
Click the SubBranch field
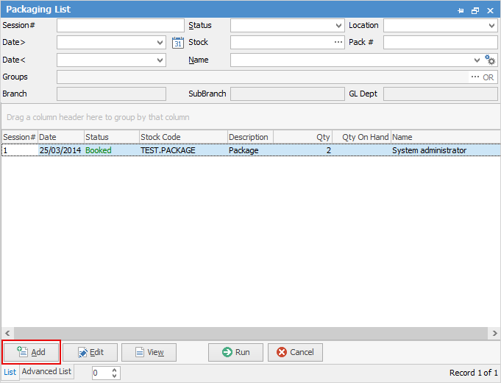coord(288,94)
